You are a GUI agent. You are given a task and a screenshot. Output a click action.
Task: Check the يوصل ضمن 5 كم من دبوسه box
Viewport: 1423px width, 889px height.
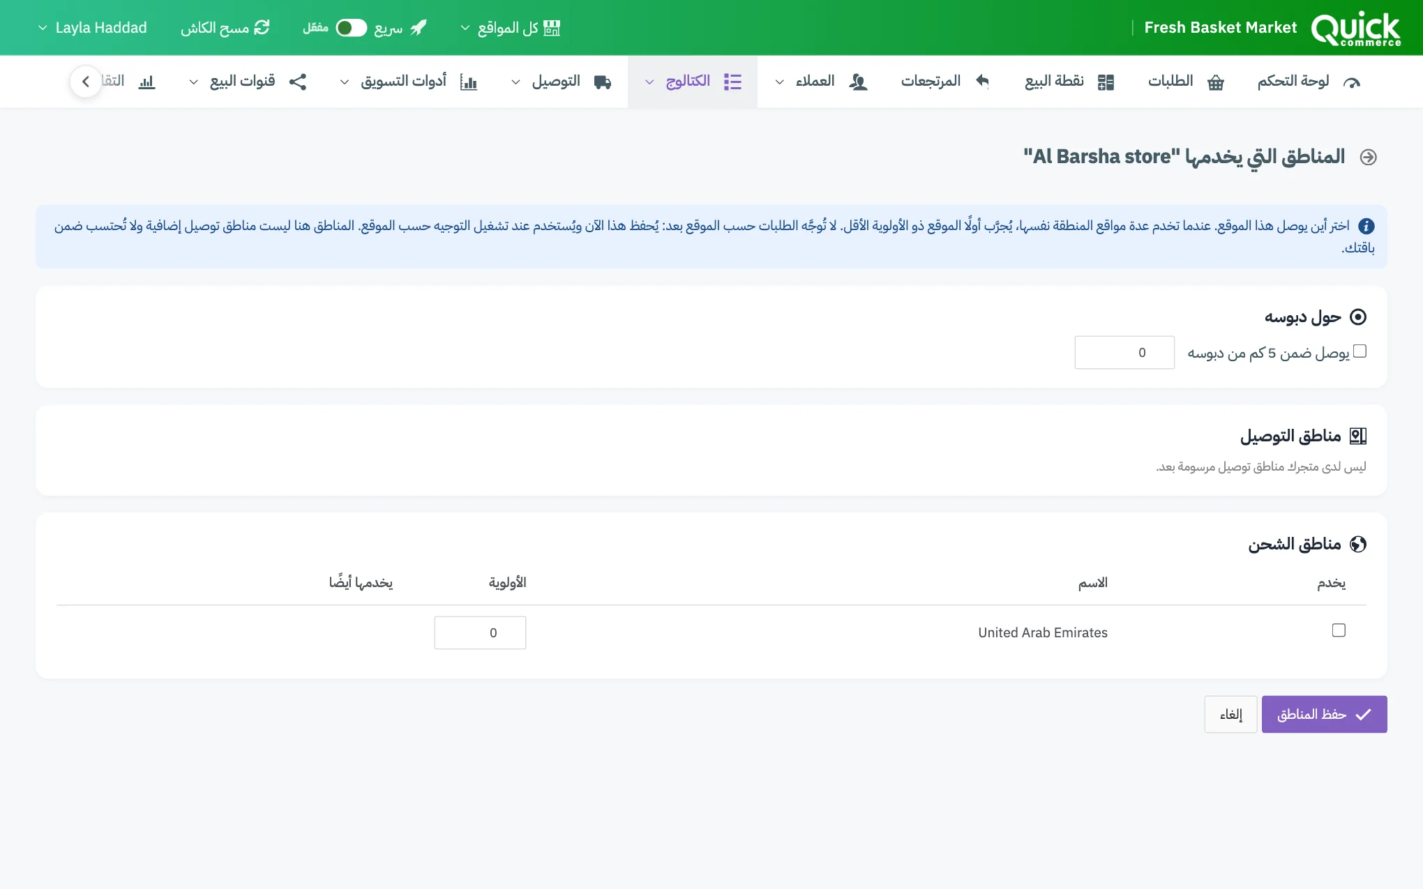1360,351
